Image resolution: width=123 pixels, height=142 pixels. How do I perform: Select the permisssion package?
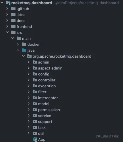coord(49,110)
